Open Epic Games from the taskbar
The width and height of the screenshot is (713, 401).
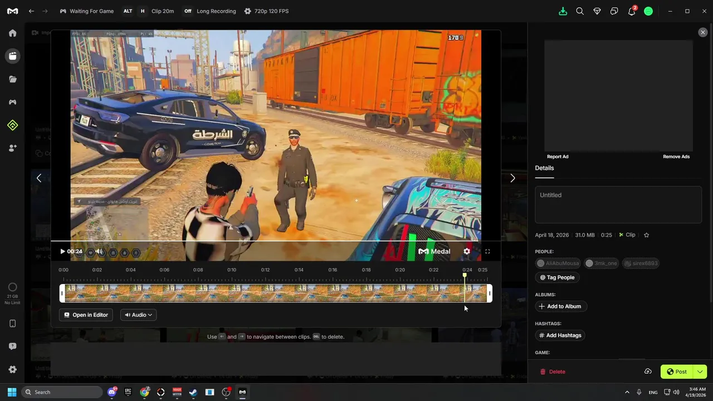click(x=128, y=392)
